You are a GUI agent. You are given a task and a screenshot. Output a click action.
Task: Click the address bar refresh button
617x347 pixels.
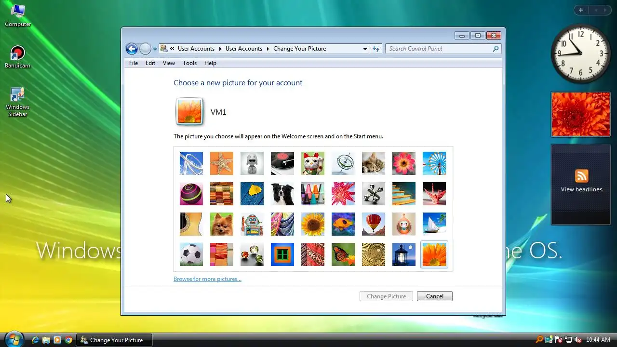tap(376, 49)
